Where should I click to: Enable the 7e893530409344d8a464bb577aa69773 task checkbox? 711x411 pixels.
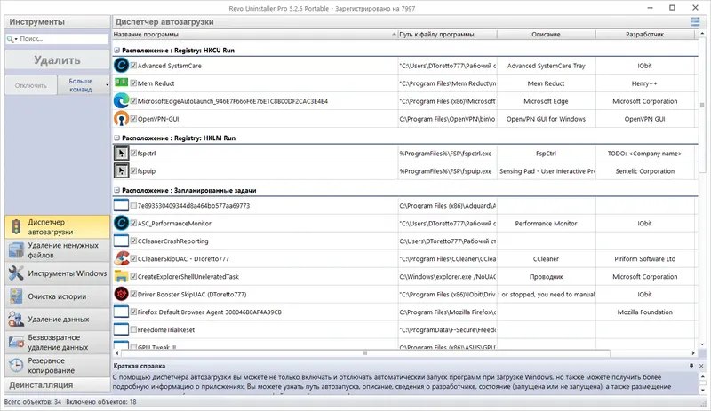pos(133,205)
